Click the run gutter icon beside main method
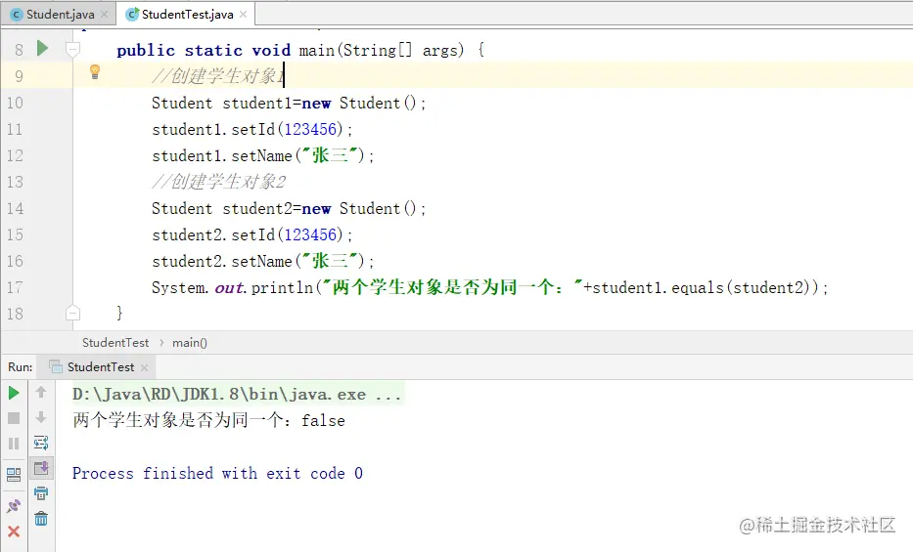This screenshot has width=913, height=552. tap(42, 48)
